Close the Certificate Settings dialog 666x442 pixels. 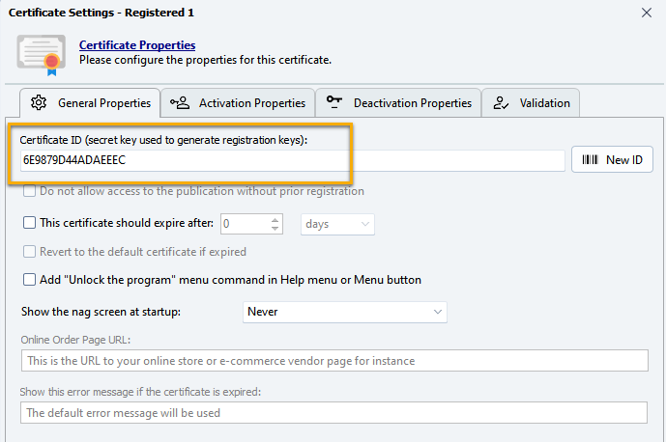tap(647, 13)
